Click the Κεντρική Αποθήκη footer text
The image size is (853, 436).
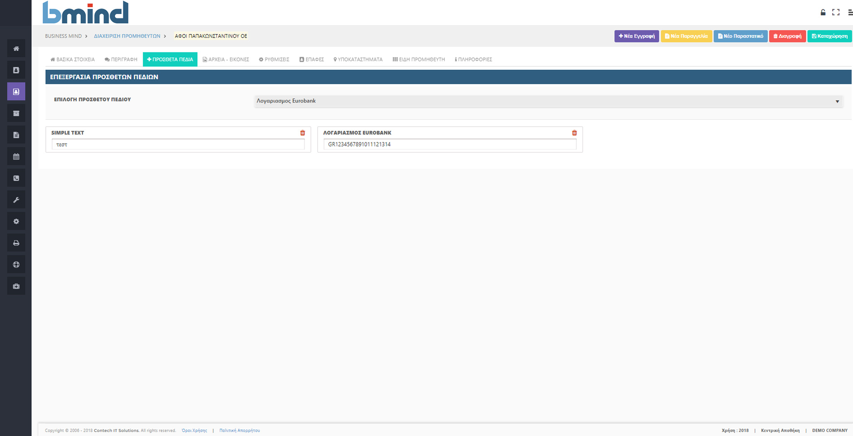pos(780,431)
